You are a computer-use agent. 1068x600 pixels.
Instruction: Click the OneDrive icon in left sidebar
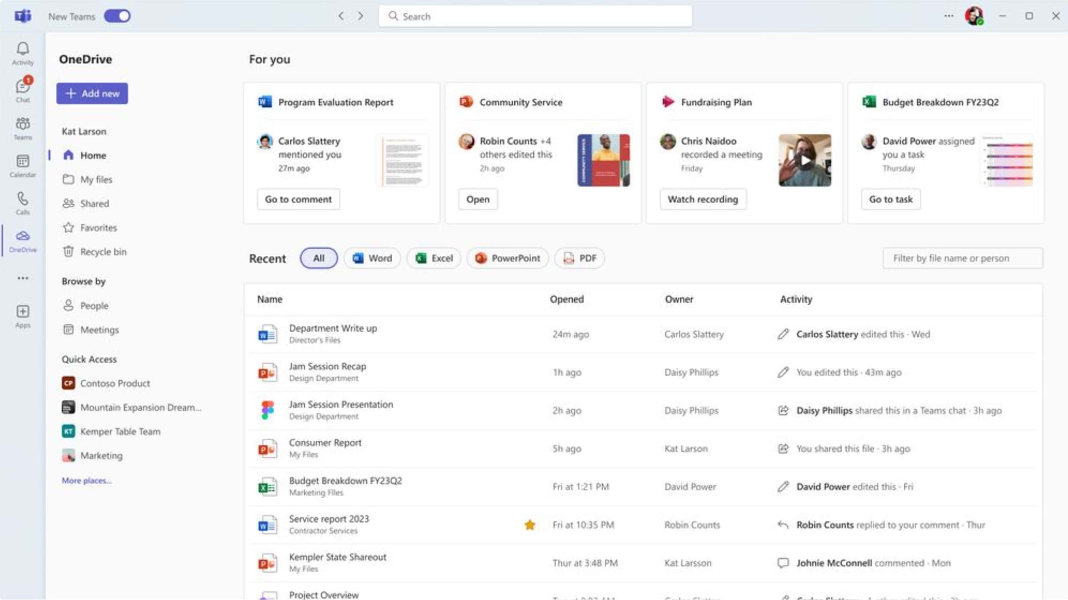pos(23,240)
